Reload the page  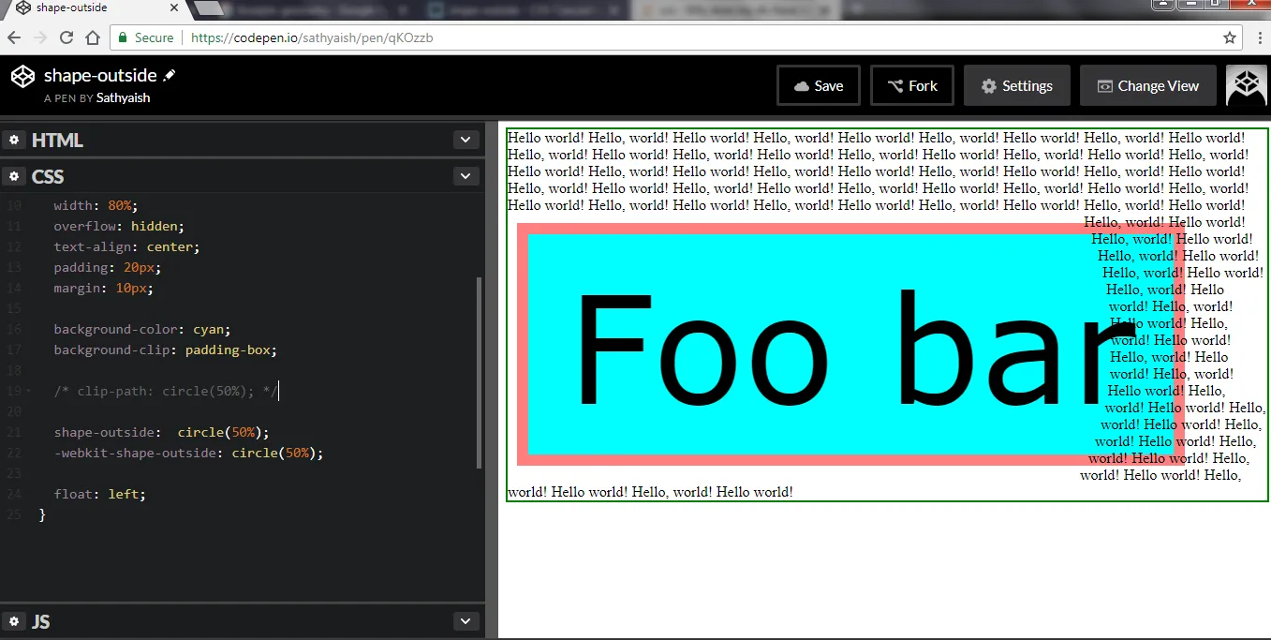[x=67, y=38]
